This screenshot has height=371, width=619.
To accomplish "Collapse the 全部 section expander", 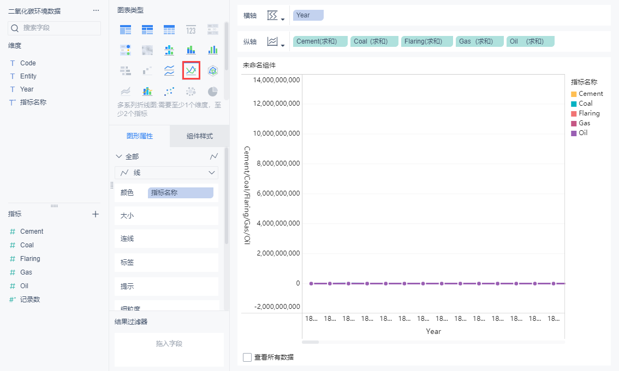I will pos(119,156).
